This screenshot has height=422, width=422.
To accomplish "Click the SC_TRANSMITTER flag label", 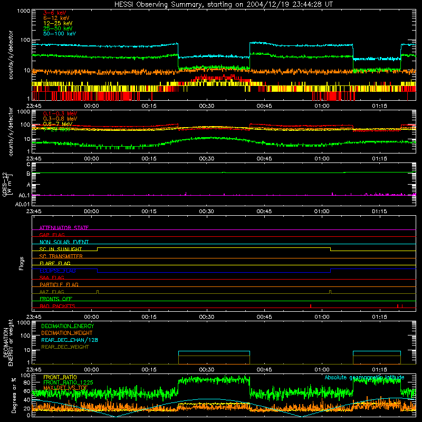I will point(61,256).
